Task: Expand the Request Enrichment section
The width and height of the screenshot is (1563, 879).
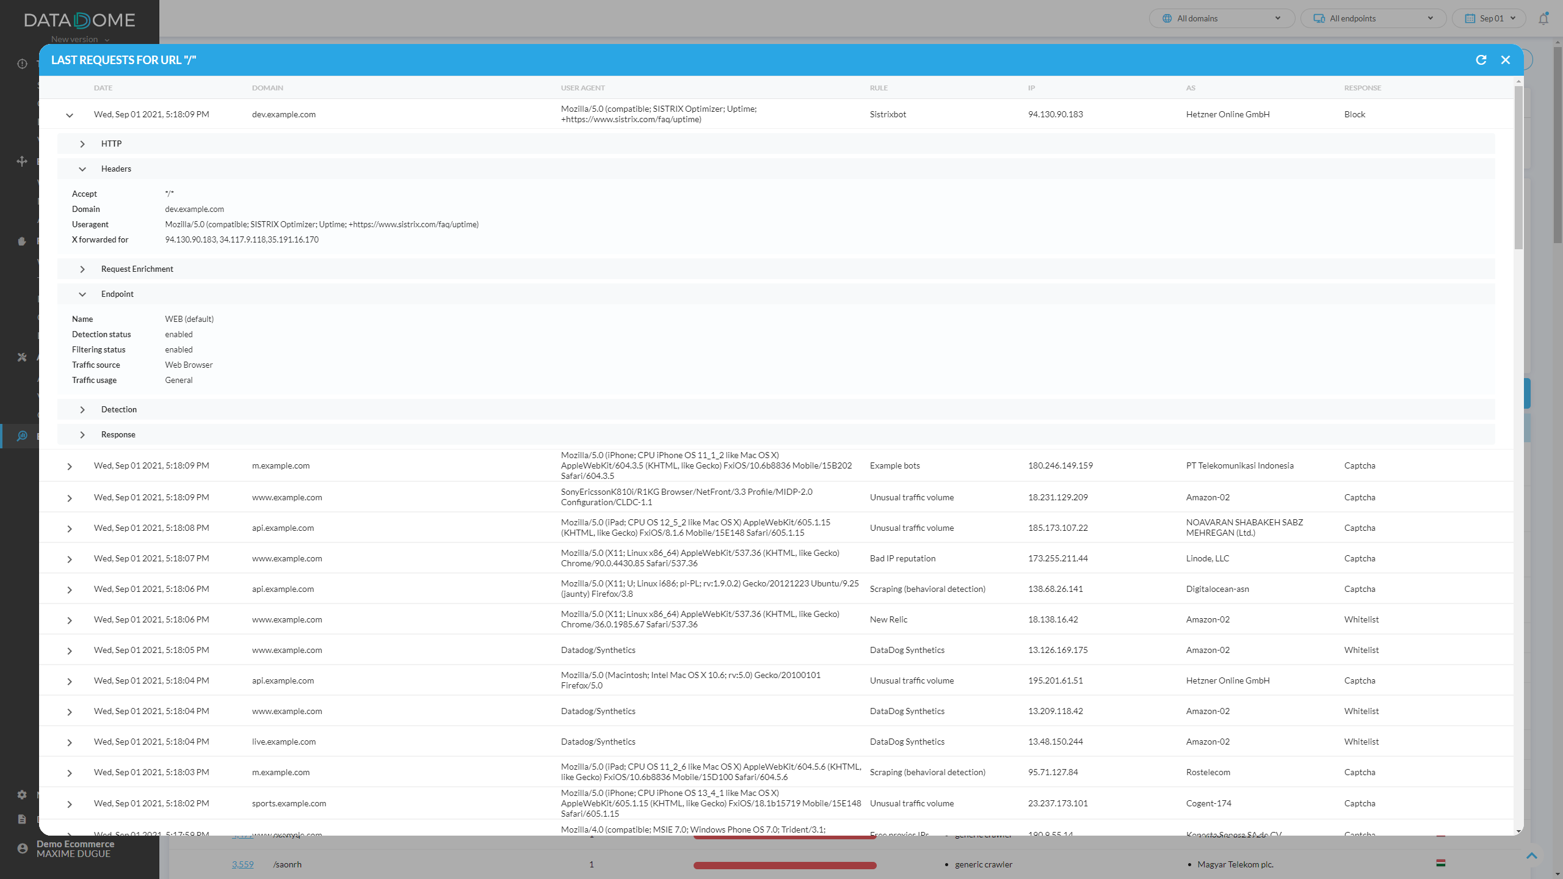Action: (x=82, y=269)
